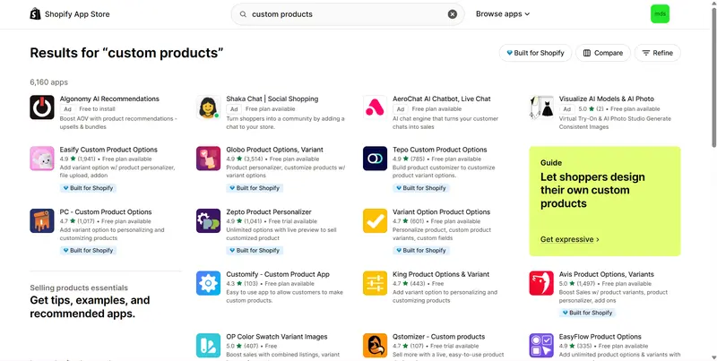Open Customify - Custom Product App title
717x361 pixels.
click(278, 274)
